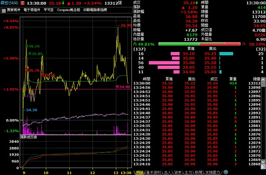Viewport: 266px width, 175px height.
Task: Click the pink 34.90 label on the chart
Action: click(123, 87)
